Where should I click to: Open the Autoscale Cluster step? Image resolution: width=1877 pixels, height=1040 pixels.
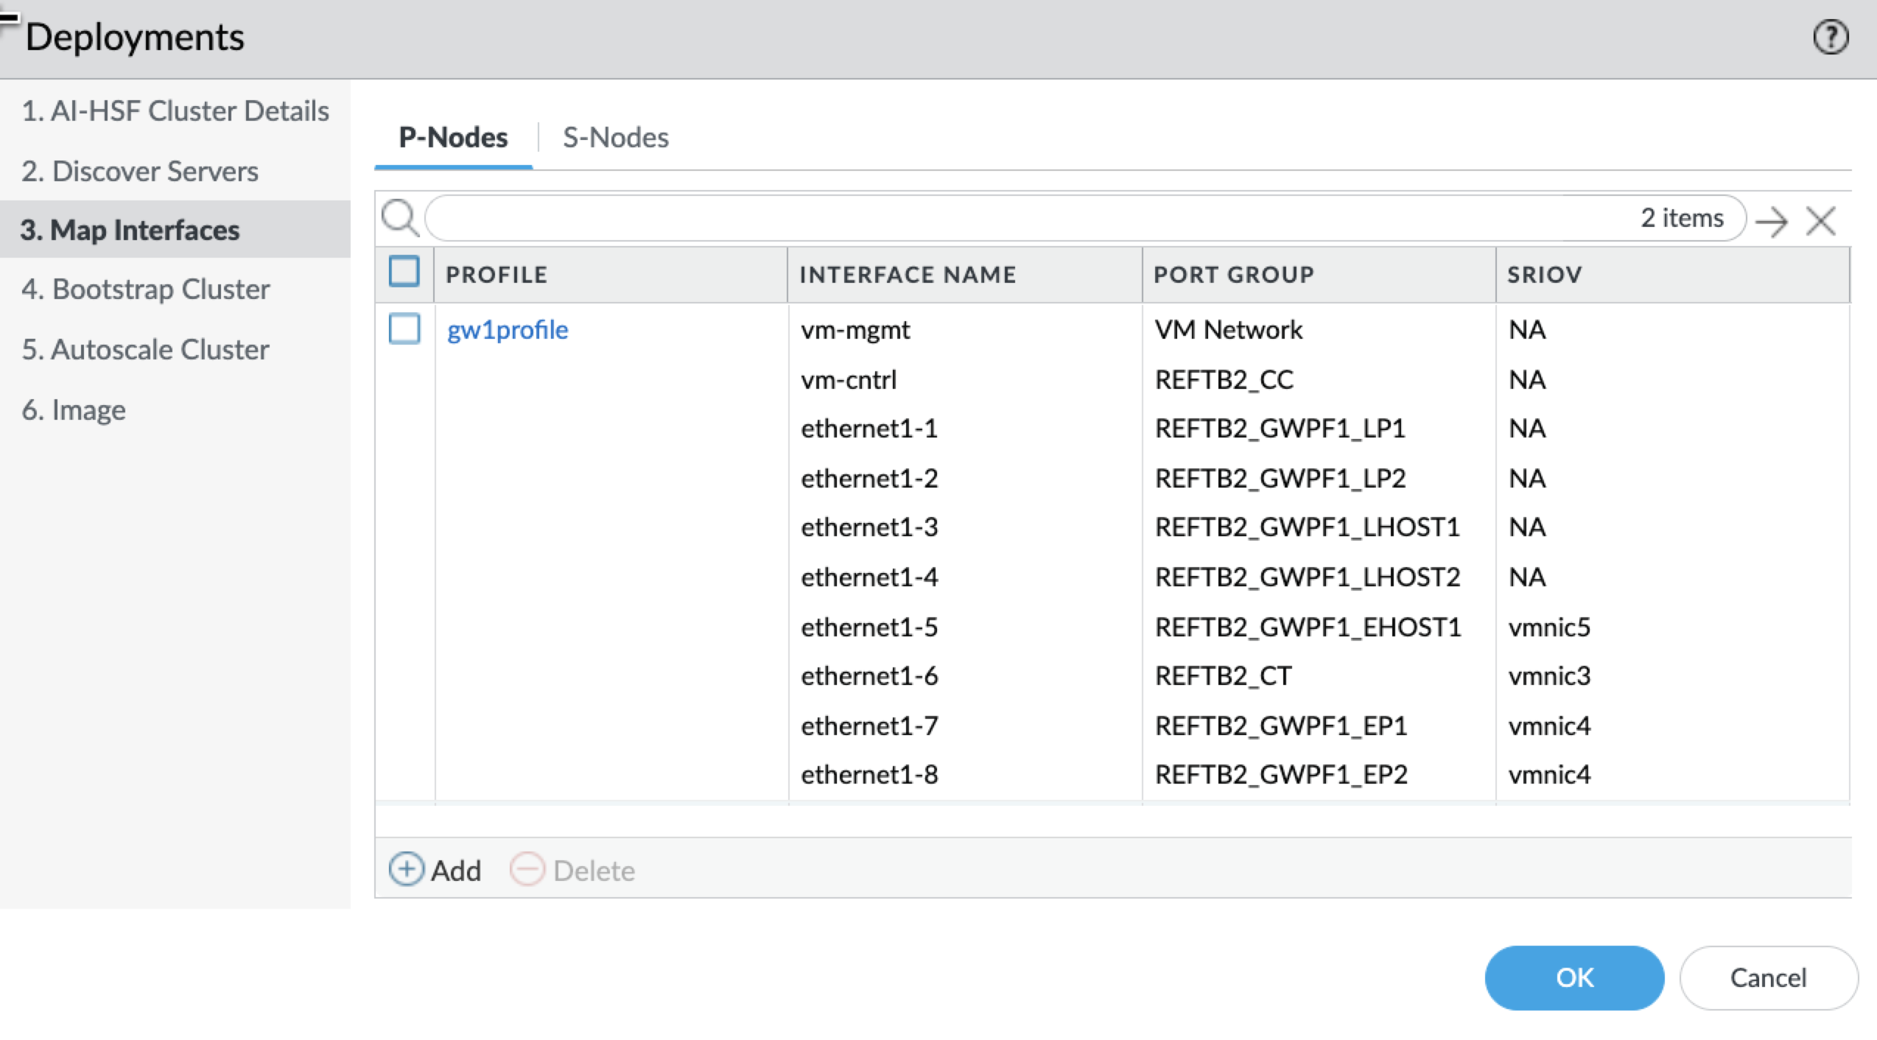click(x=146, y=349)
